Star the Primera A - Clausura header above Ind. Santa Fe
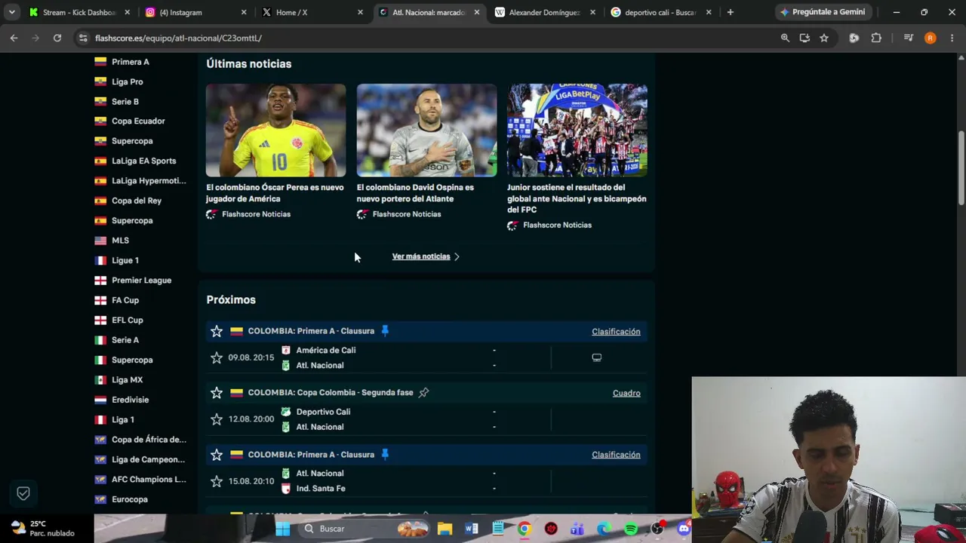The width and height of the screenshot is (966, 543). tap(217, 455)
